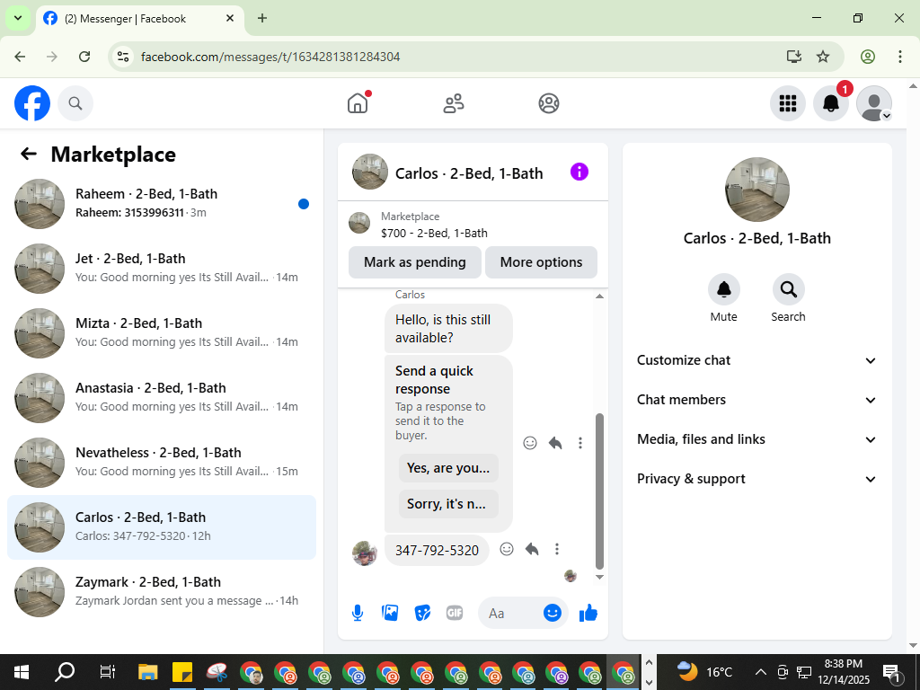Open conversation information purple icon
The width and height of the screenshot is (920, 690).
click(x=579, y=172)
